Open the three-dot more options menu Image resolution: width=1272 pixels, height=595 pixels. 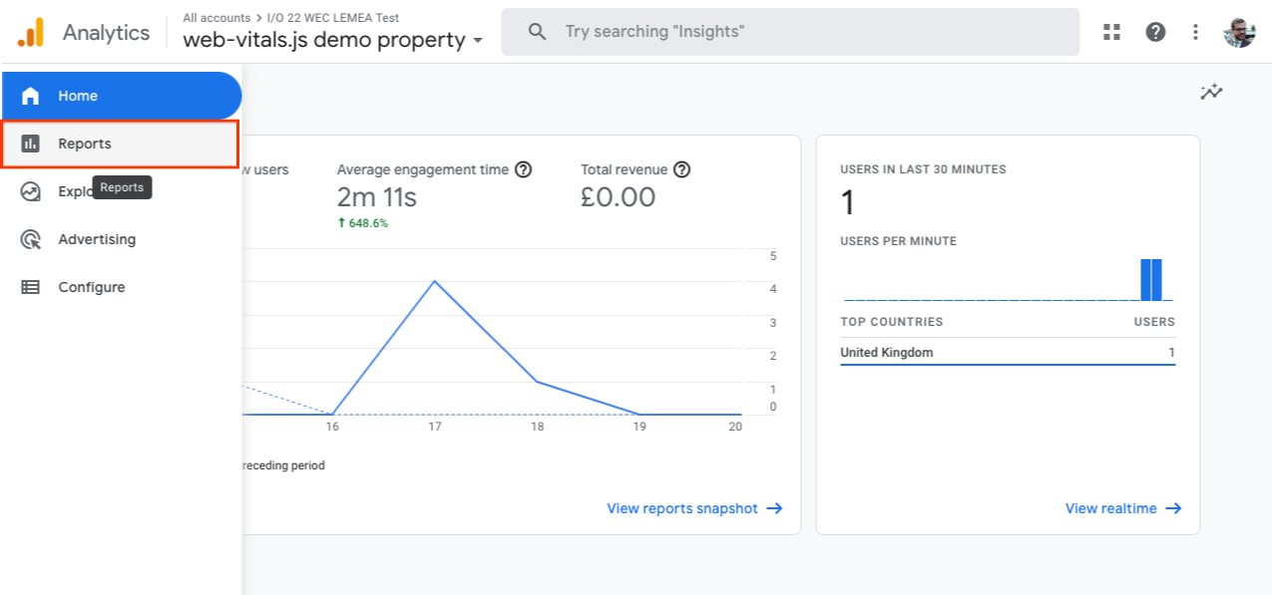[x=1195, y=32]
